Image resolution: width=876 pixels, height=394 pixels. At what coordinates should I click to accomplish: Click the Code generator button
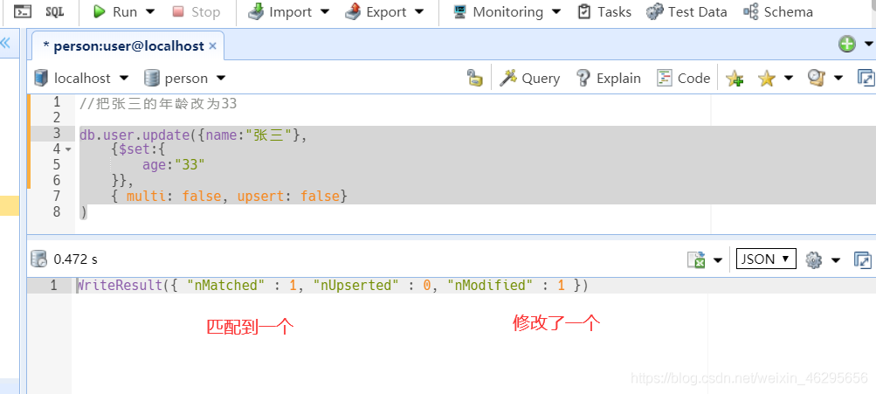pos(683,79)
